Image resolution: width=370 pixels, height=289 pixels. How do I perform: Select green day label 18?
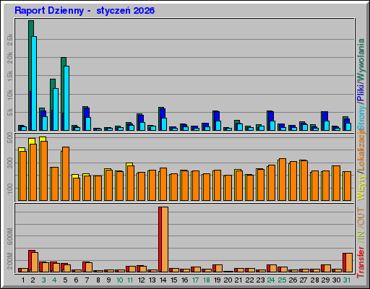pos(206,280)
